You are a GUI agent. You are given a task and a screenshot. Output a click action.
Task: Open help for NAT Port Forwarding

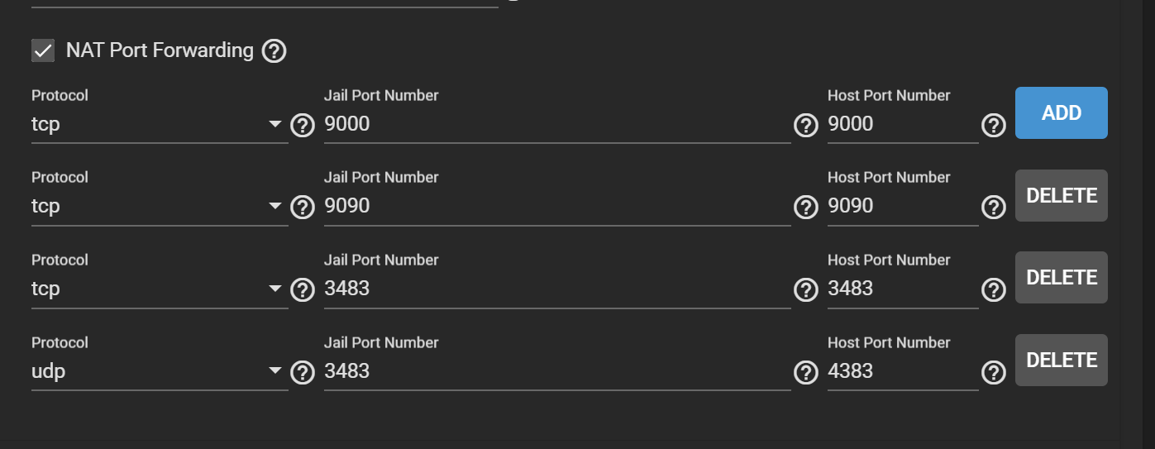point(274,51)
